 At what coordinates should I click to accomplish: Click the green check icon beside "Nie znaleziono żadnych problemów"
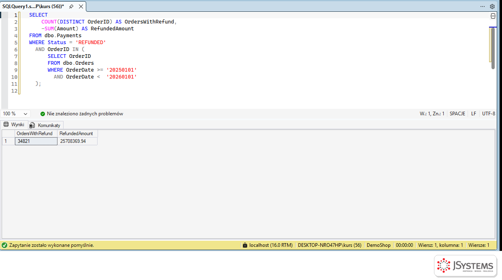click(43, 114)
